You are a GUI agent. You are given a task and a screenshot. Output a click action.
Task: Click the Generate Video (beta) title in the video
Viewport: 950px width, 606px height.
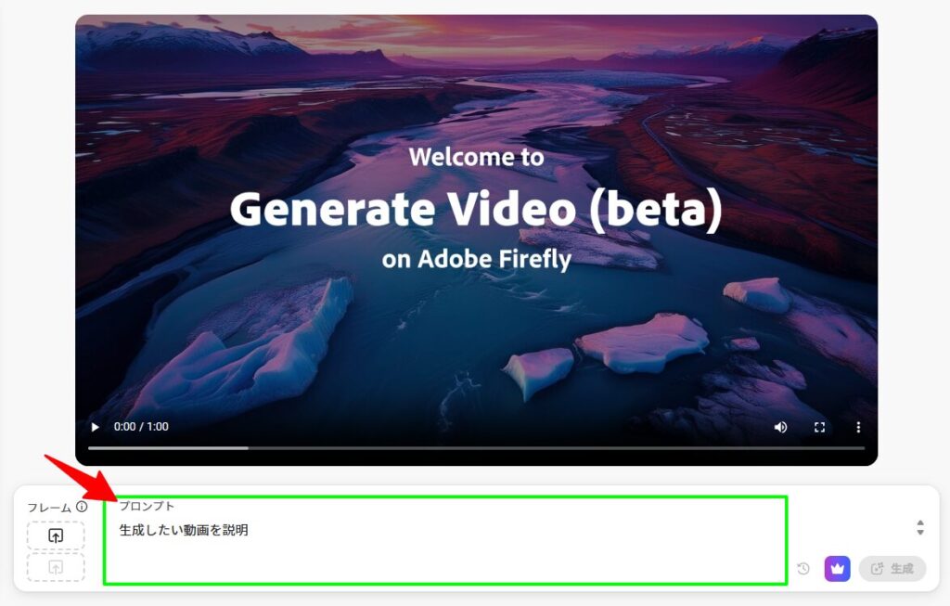(476, 210)
